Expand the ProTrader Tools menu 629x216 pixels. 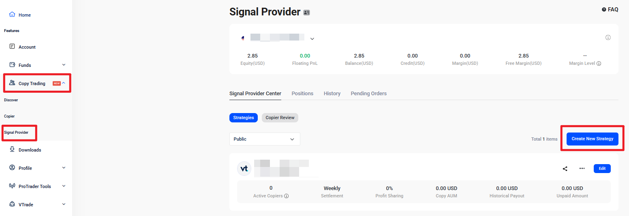[64, 186]
